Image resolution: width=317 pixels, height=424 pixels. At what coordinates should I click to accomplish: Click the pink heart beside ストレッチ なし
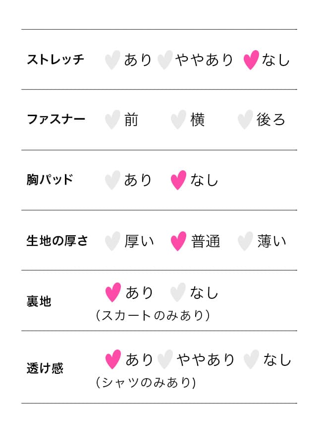[x=251, y=60]
